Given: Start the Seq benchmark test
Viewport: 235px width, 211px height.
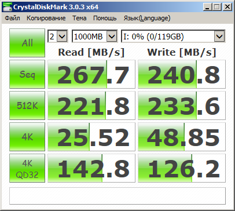Looking at the screenshot, I should [x=27, y=74].
